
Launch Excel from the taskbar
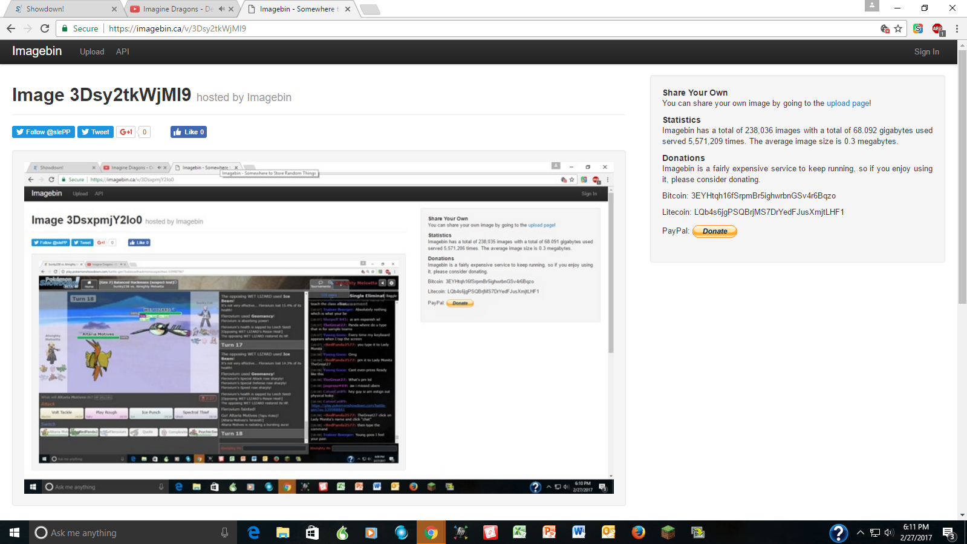click(519, 533)
